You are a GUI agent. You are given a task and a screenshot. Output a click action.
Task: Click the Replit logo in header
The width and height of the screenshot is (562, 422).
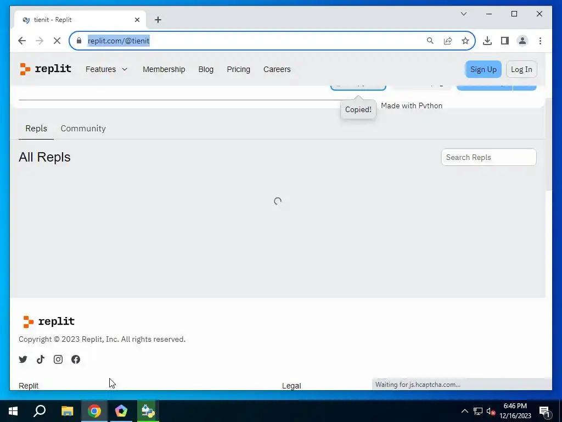click(46, 69)
